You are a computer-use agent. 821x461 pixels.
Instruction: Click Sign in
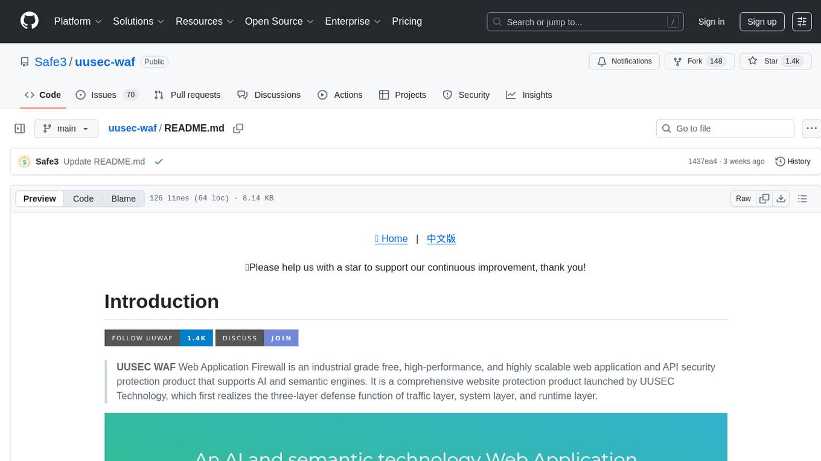tap(711, 21)
